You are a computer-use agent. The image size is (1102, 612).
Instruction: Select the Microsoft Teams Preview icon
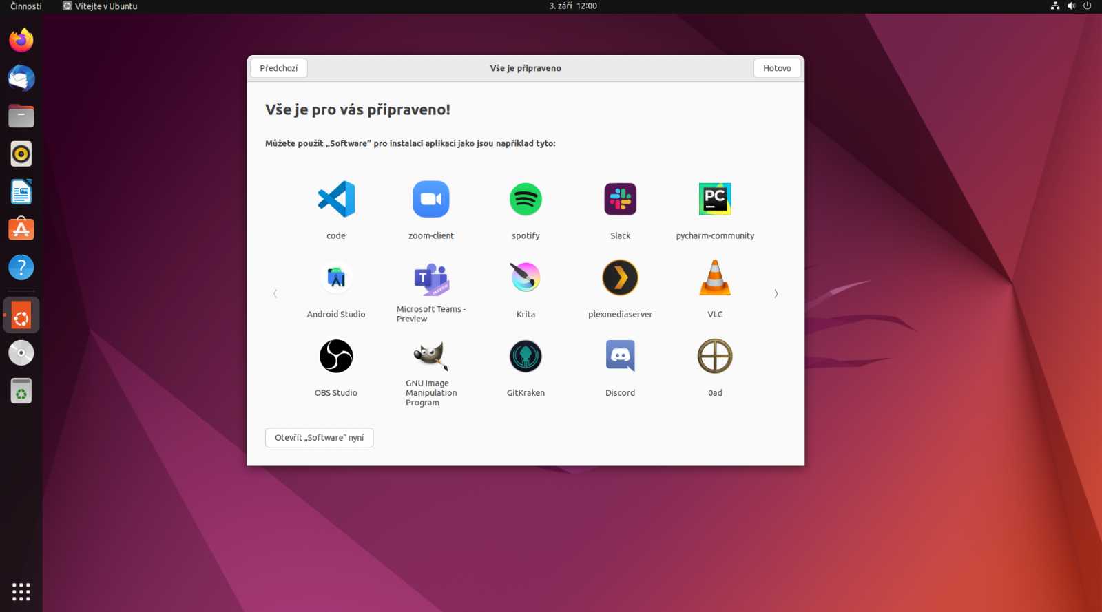pyautogui.click(x=431, y=279)
